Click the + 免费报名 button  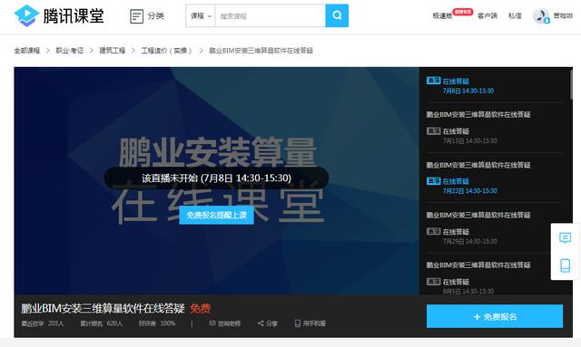[x=495, y=316]
